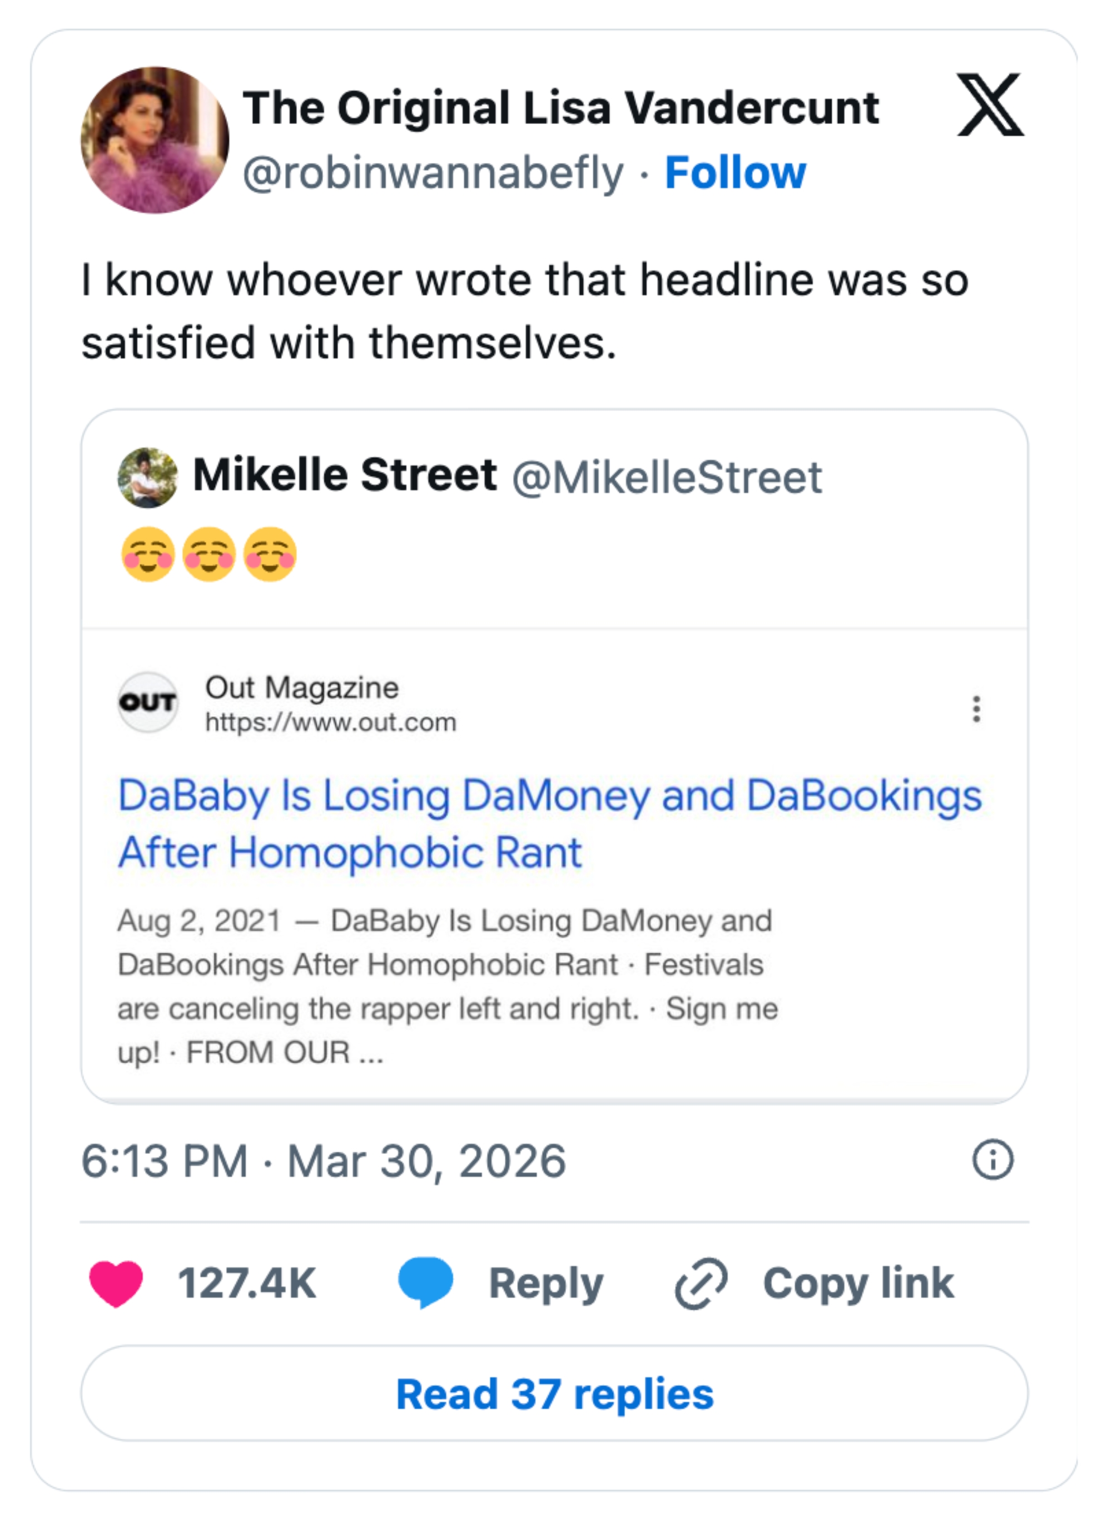Click the Follow label
Viewport: 1112px width, 1516px height.
pos(735,173)
